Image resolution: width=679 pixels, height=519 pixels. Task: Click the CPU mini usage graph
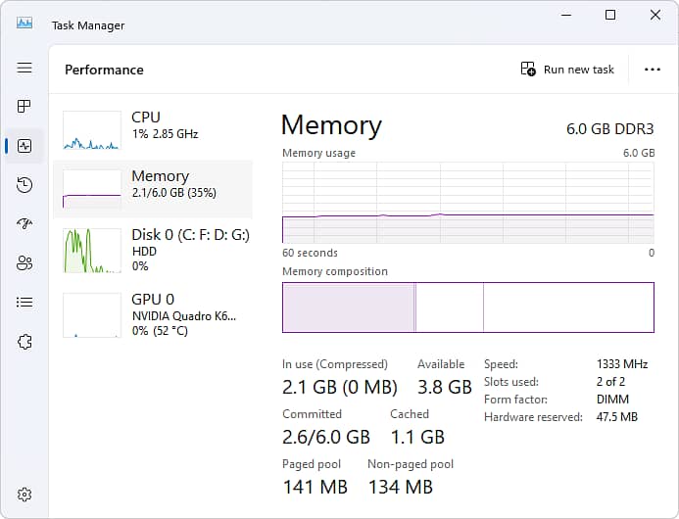coord(92,130)
